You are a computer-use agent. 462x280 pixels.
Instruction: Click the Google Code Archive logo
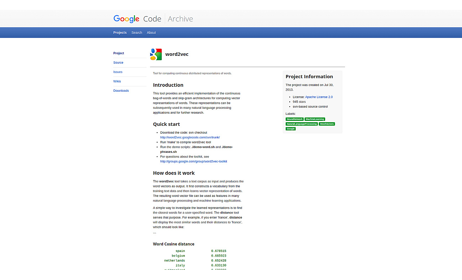click(x=153, y=19)
